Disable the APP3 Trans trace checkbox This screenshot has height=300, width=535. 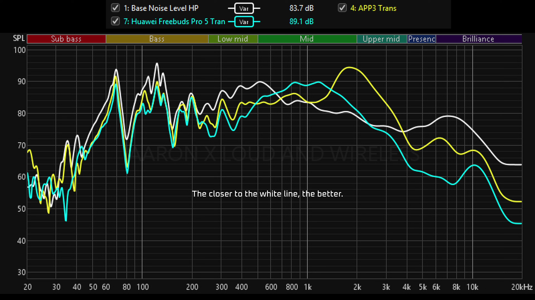[x=342, y=8]
